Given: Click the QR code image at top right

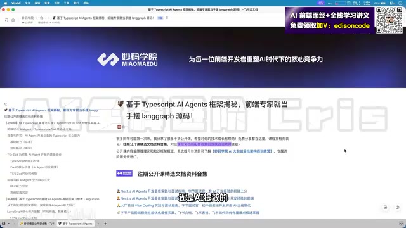Looking at the screenshot, I should tap(390, 20).
